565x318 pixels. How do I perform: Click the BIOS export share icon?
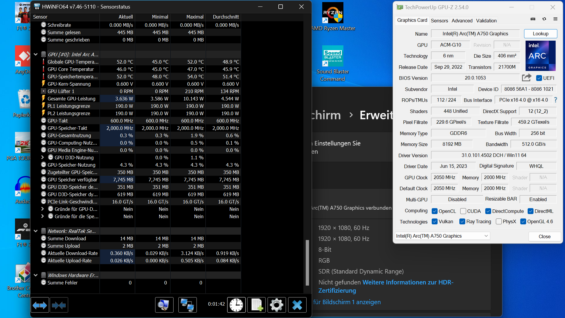tap(526, 78)
